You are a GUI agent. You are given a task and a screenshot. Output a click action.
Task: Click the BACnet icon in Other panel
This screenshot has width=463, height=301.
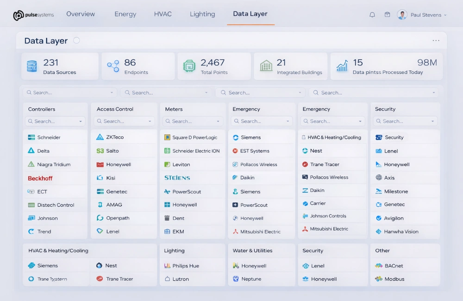click(379, 266)
